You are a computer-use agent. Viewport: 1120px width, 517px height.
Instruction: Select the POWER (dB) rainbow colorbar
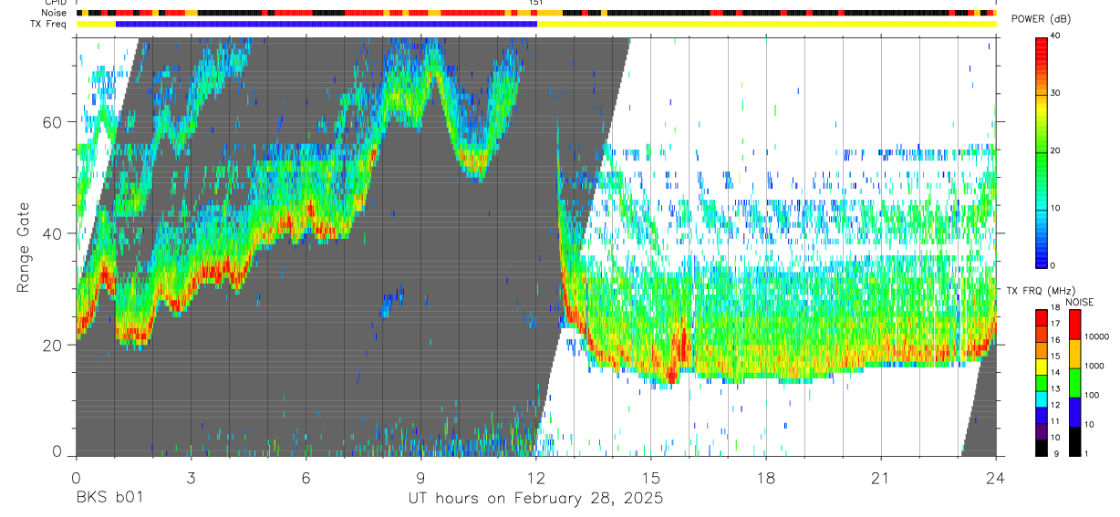[x=1042, y=151]
